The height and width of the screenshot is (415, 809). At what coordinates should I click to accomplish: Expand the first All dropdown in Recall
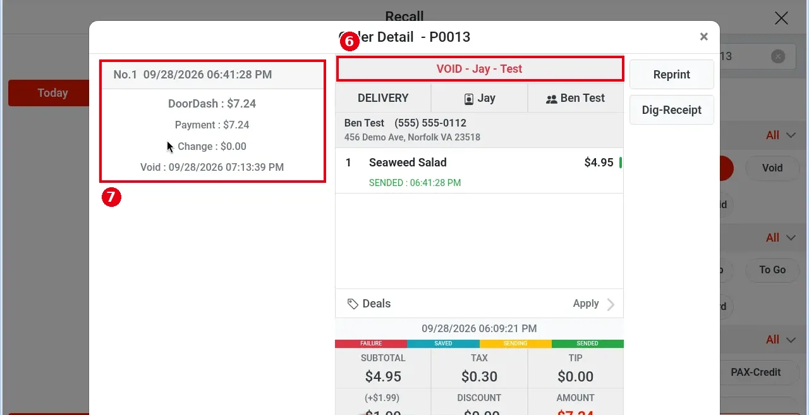(781, 135)
